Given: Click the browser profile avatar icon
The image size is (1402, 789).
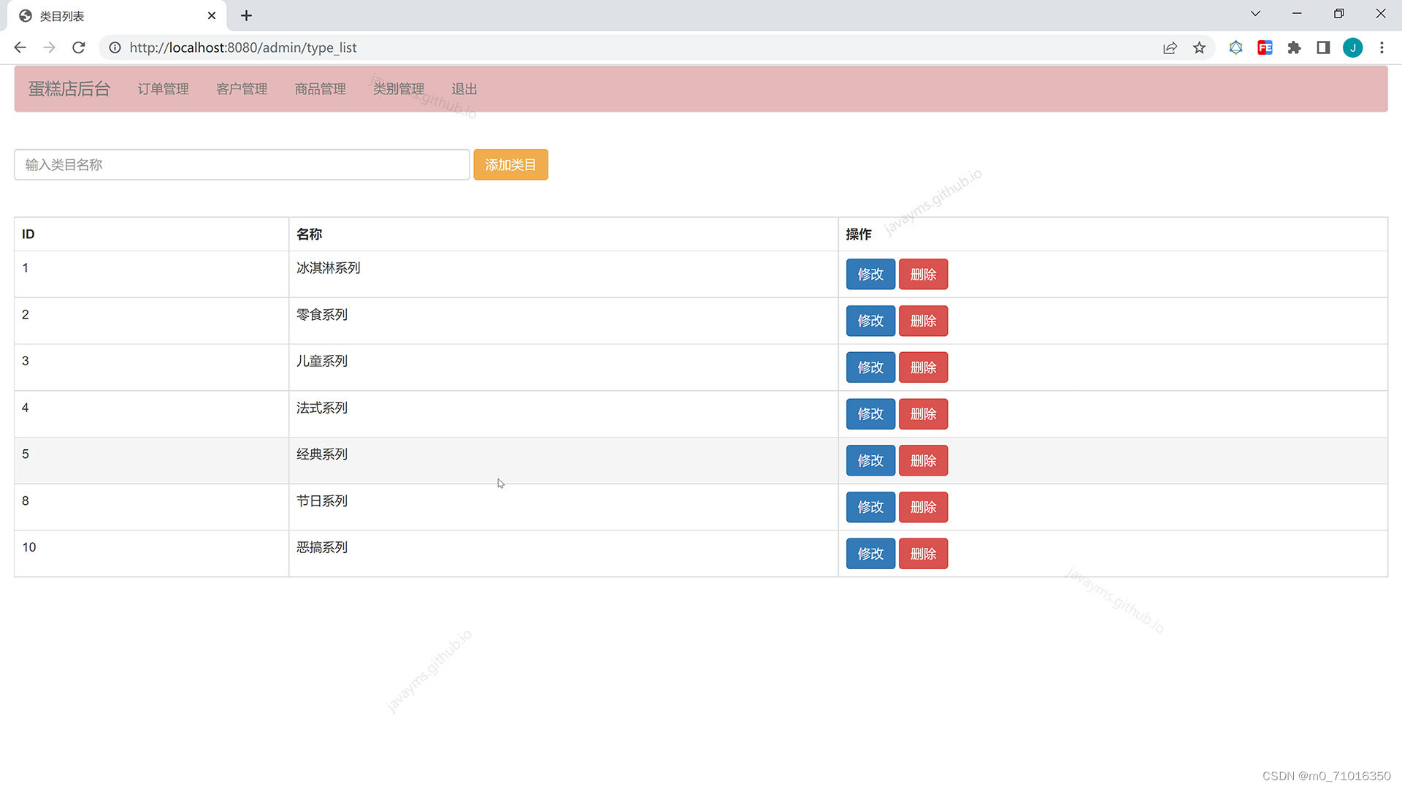Looking at the screenshot, I should (x=1353, y=47).
